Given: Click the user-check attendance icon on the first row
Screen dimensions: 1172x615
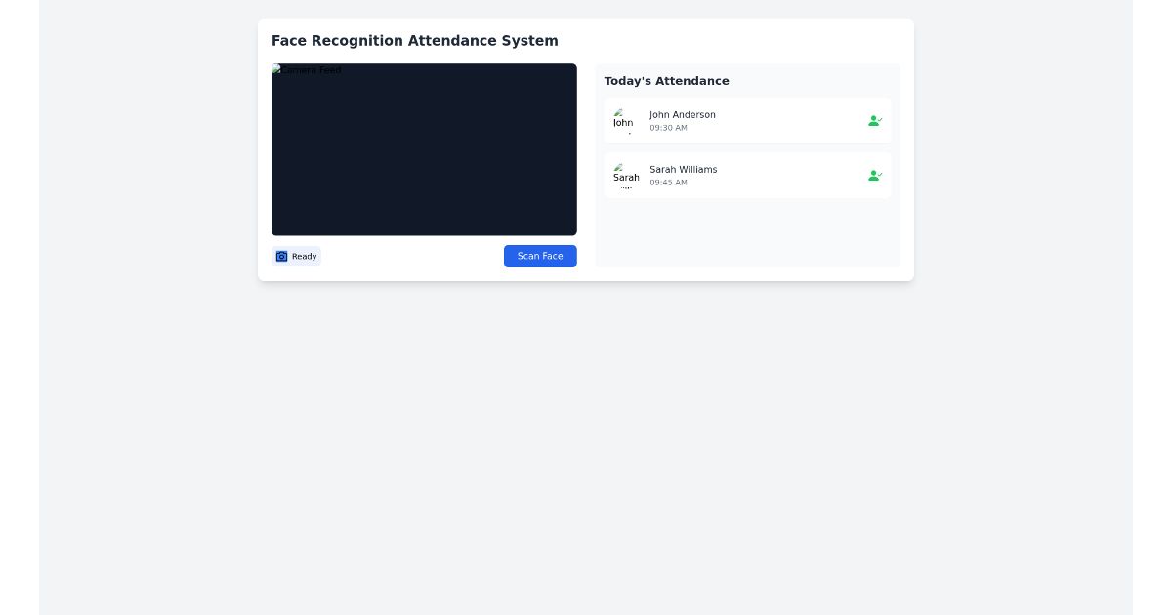Looking at the screenshot, I should tap(874, 120).
